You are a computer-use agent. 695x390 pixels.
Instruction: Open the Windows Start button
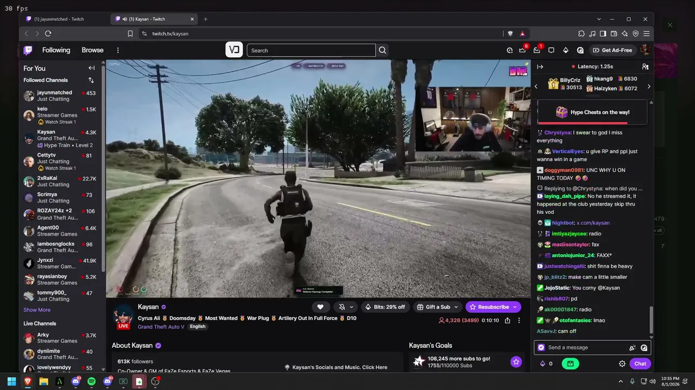pos(11,381)
